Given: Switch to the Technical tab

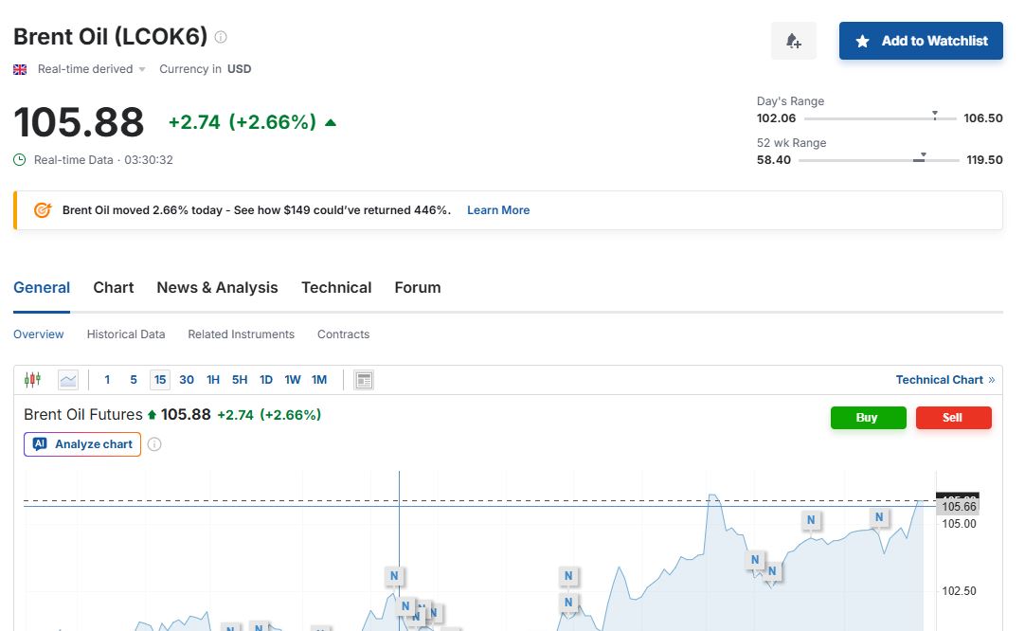Looking at the screenshot, I should (x=336, y=288).
